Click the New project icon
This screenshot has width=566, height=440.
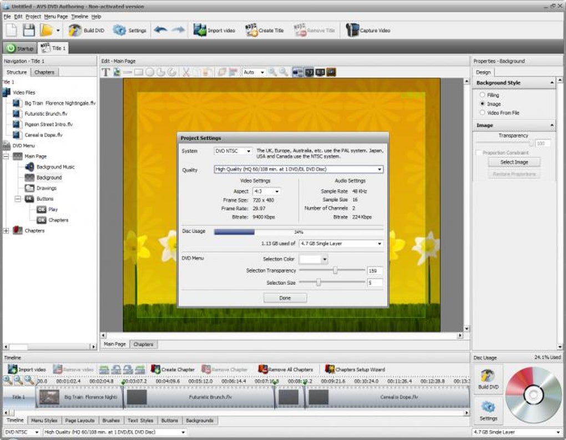click(x=12, y=31)
